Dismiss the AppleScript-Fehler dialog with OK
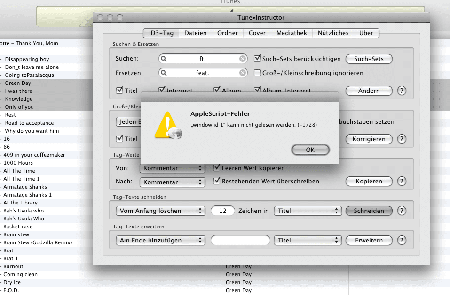Screen dimensions: 450x295 click(x=310, y=150)
